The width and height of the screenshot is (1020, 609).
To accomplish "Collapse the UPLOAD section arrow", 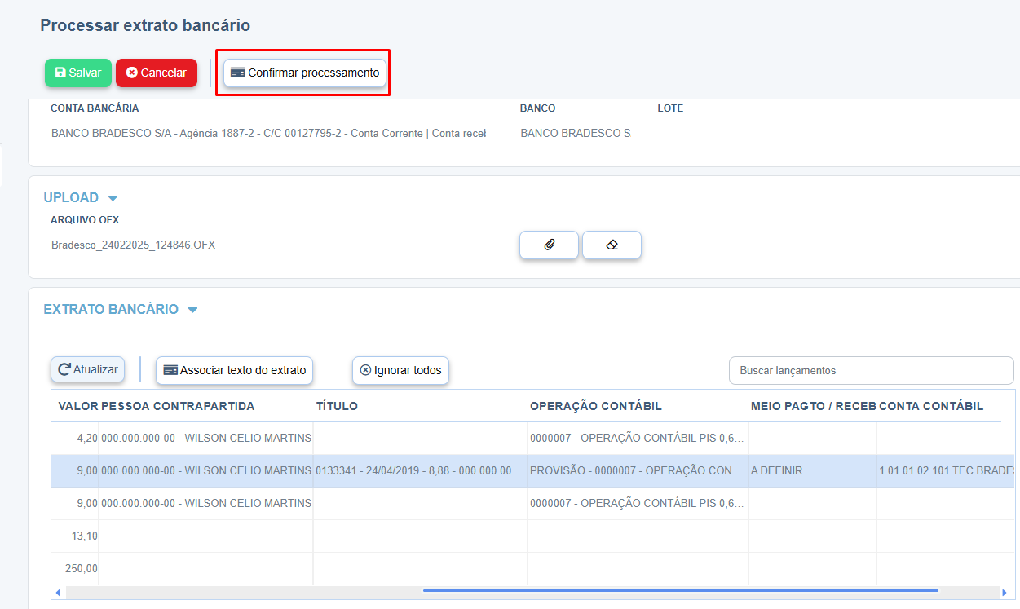I will click(x=113, y=198).
